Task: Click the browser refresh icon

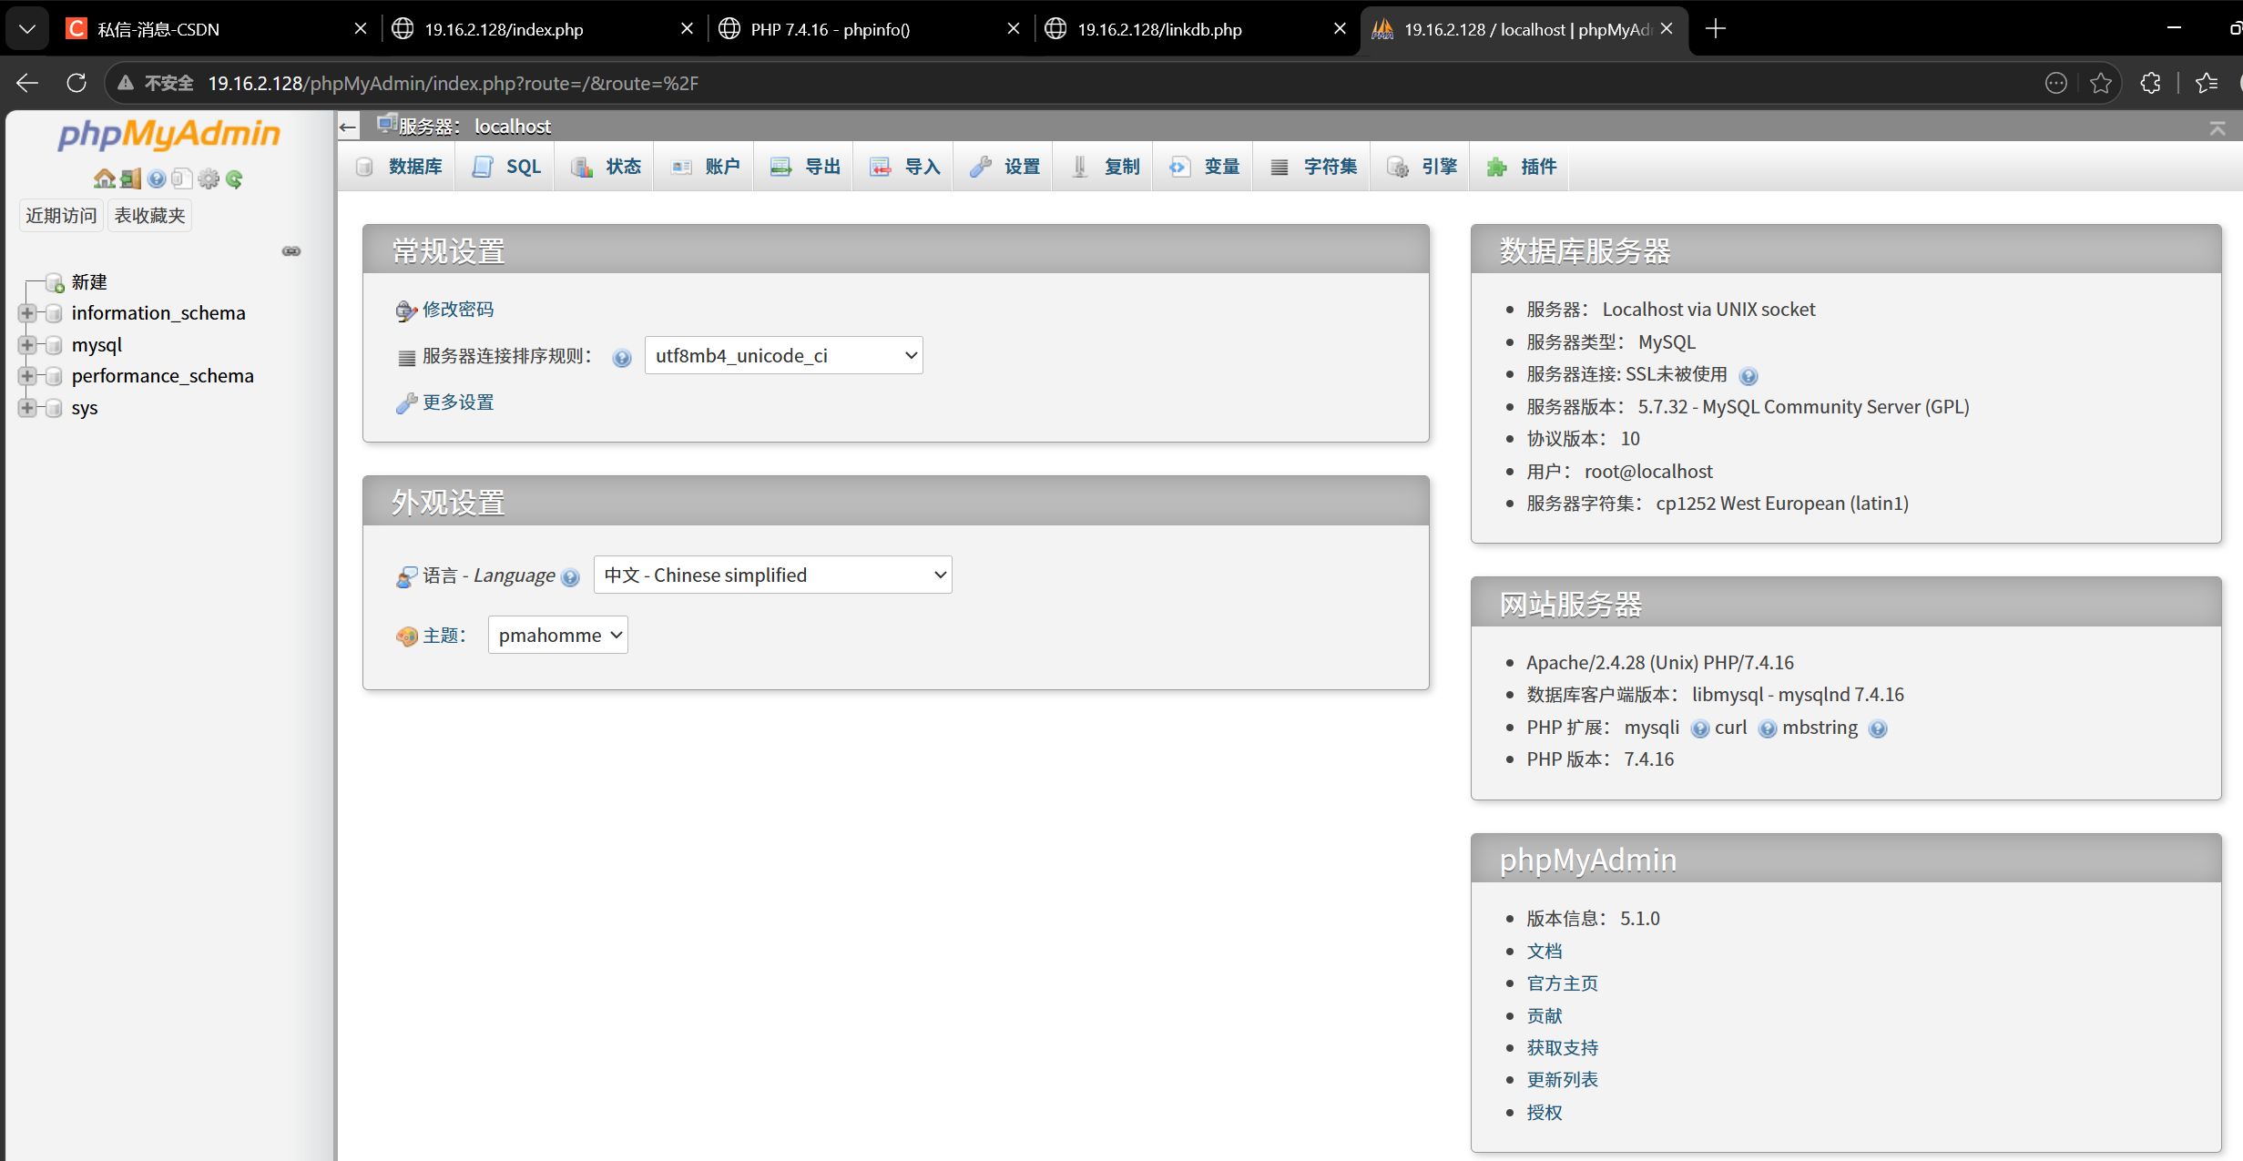Action: tap(76, 83)
